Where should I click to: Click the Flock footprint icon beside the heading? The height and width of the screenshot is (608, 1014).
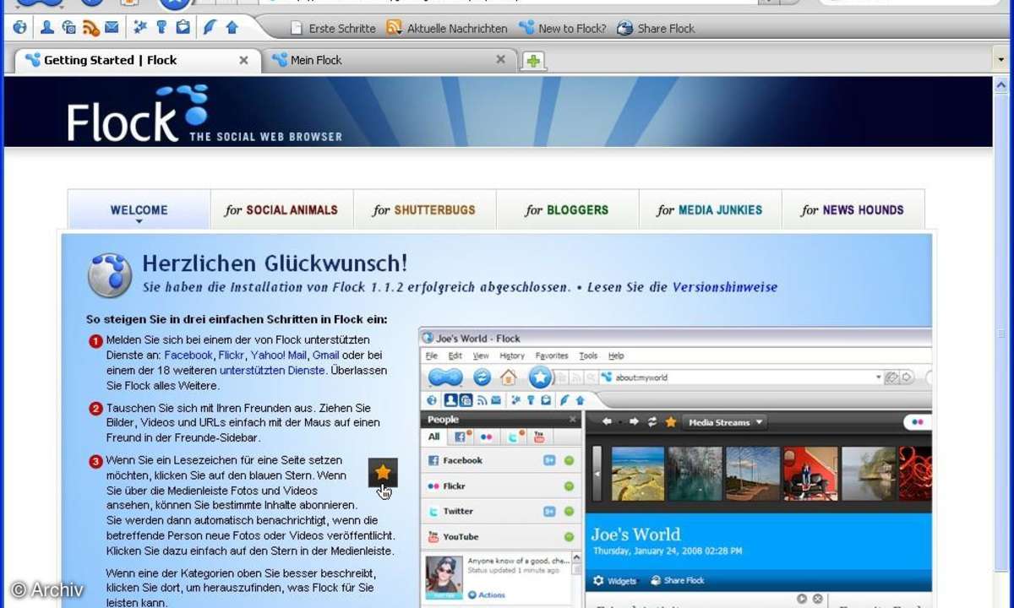(110, 275)
